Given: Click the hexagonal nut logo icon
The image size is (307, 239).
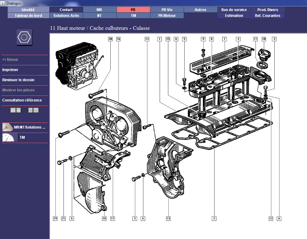Looking at the screenshot, I should pos(24,38).
